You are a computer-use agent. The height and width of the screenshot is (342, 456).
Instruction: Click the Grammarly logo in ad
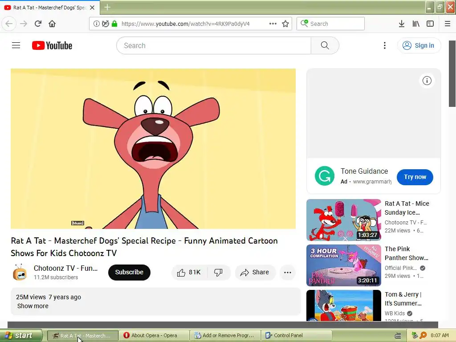pos(325,176)
